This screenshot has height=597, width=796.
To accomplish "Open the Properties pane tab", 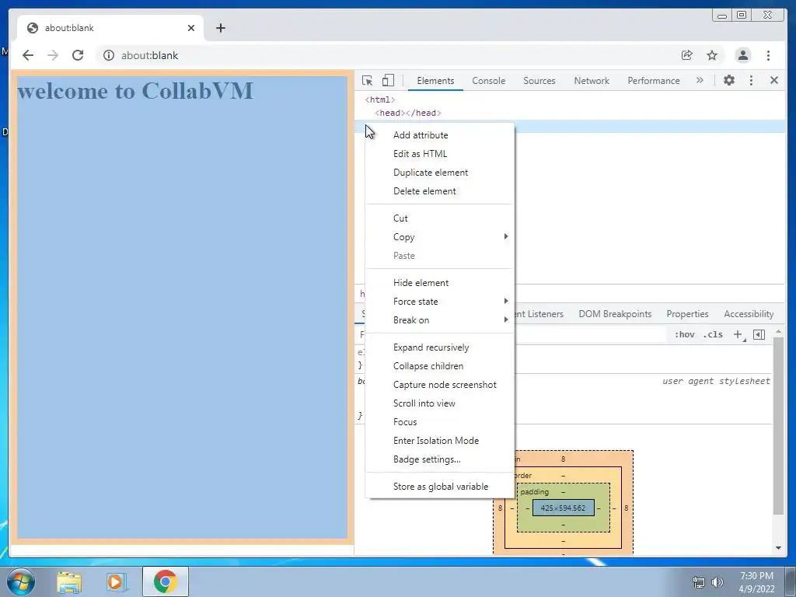I will pos(687,314).
